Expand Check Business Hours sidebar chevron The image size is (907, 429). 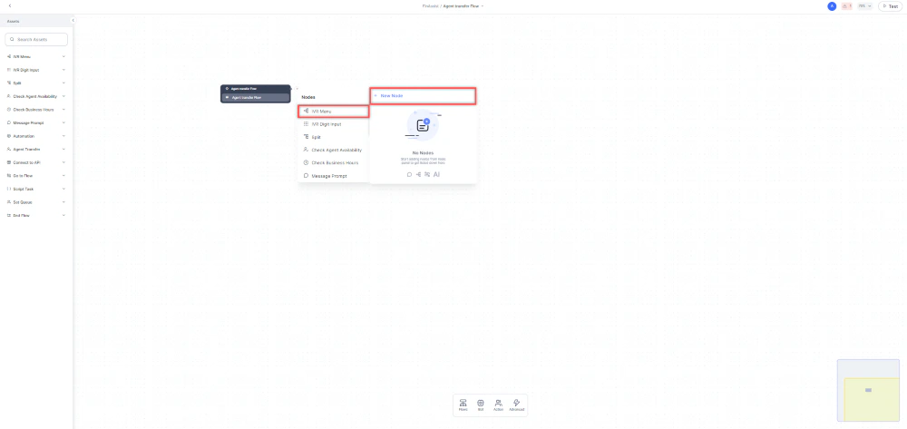[x=63, y=109]
